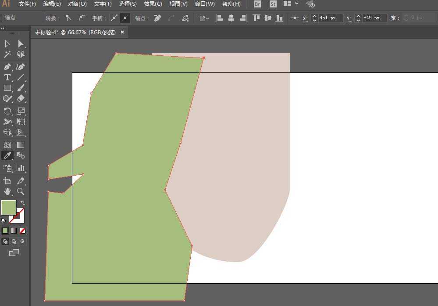Click the X coordinate input field

[x=330, y=18]
